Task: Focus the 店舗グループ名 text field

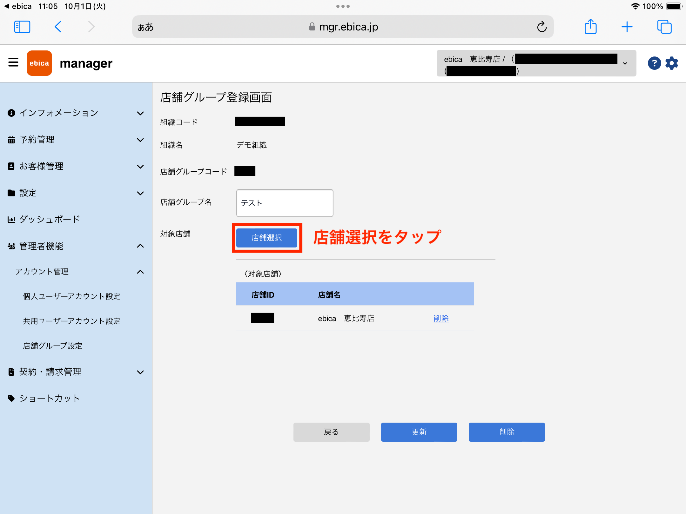Action: pyautogui.click(x=285, y=203)
